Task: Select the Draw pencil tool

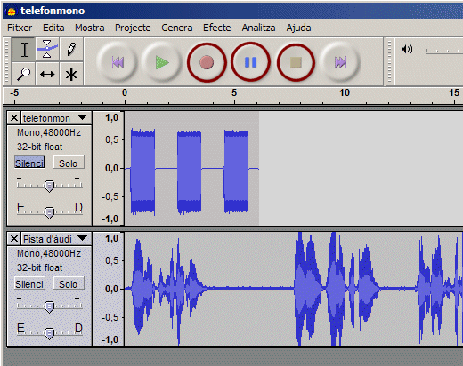Action: (71, 49)
